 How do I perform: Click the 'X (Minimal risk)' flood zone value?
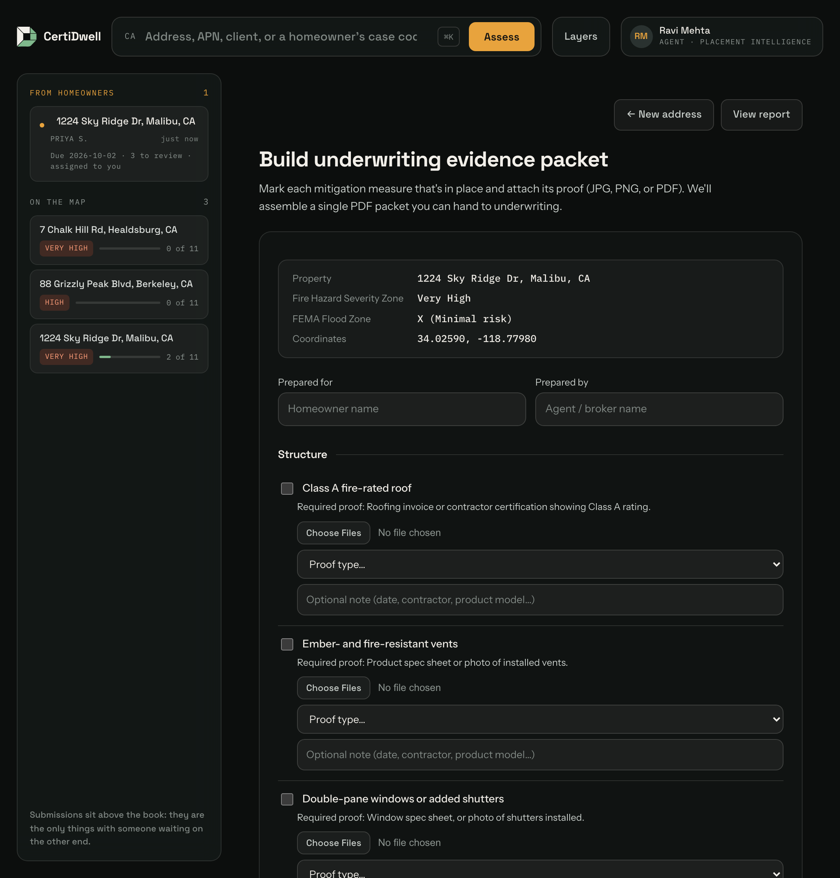(x=464, y=319)
